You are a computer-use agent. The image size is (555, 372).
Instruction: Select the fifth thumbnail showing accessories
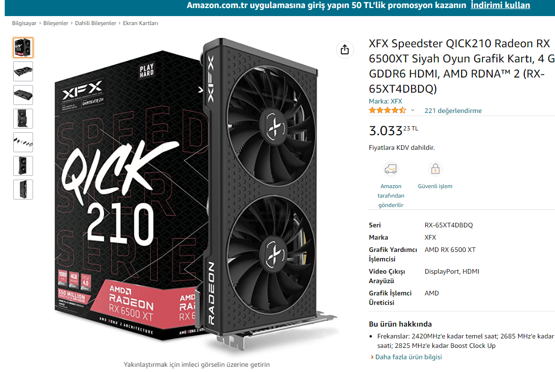pyautogui.click(x=23, y=142)
